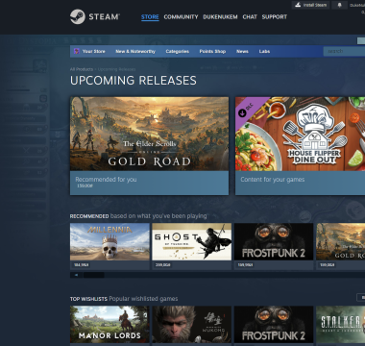Click the Steam logo in the header

[x=95, y=16]
